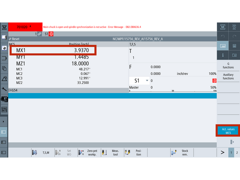The width and height of the screenshot is (240, 180).
Task: Click the feed rate 100% override value
Action: (x=212, y=74)
